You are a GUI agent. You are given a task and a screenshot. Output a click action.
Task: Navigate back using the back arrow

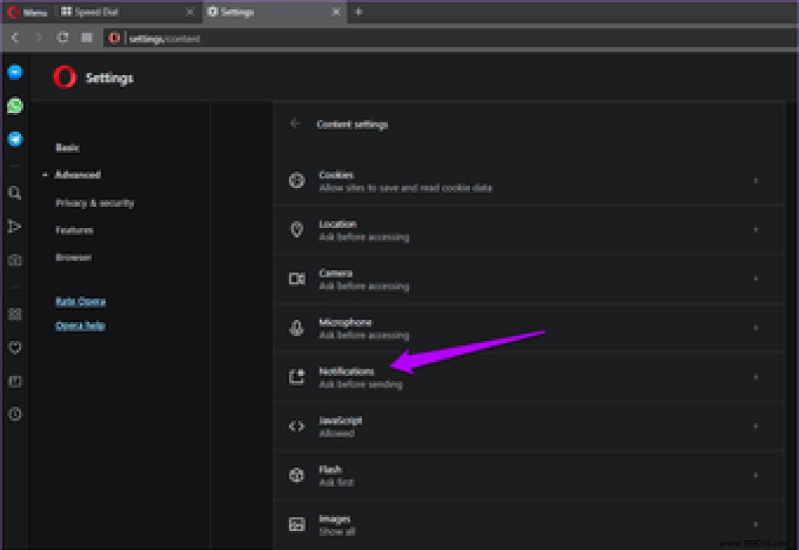click(x=15, y=37)
